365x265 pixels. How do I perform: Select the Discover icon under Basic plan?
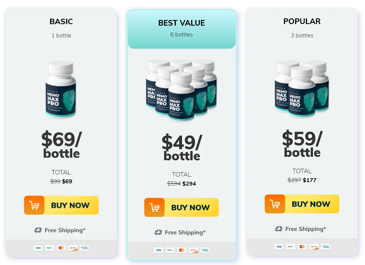tap(72, 248)
